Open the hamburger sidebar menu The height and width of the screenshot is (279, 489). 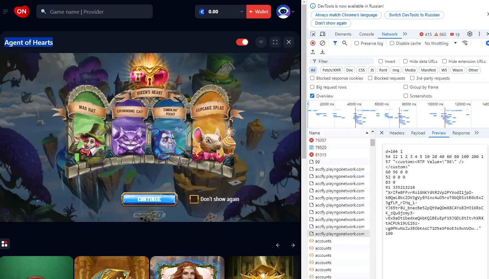(5, 12)
